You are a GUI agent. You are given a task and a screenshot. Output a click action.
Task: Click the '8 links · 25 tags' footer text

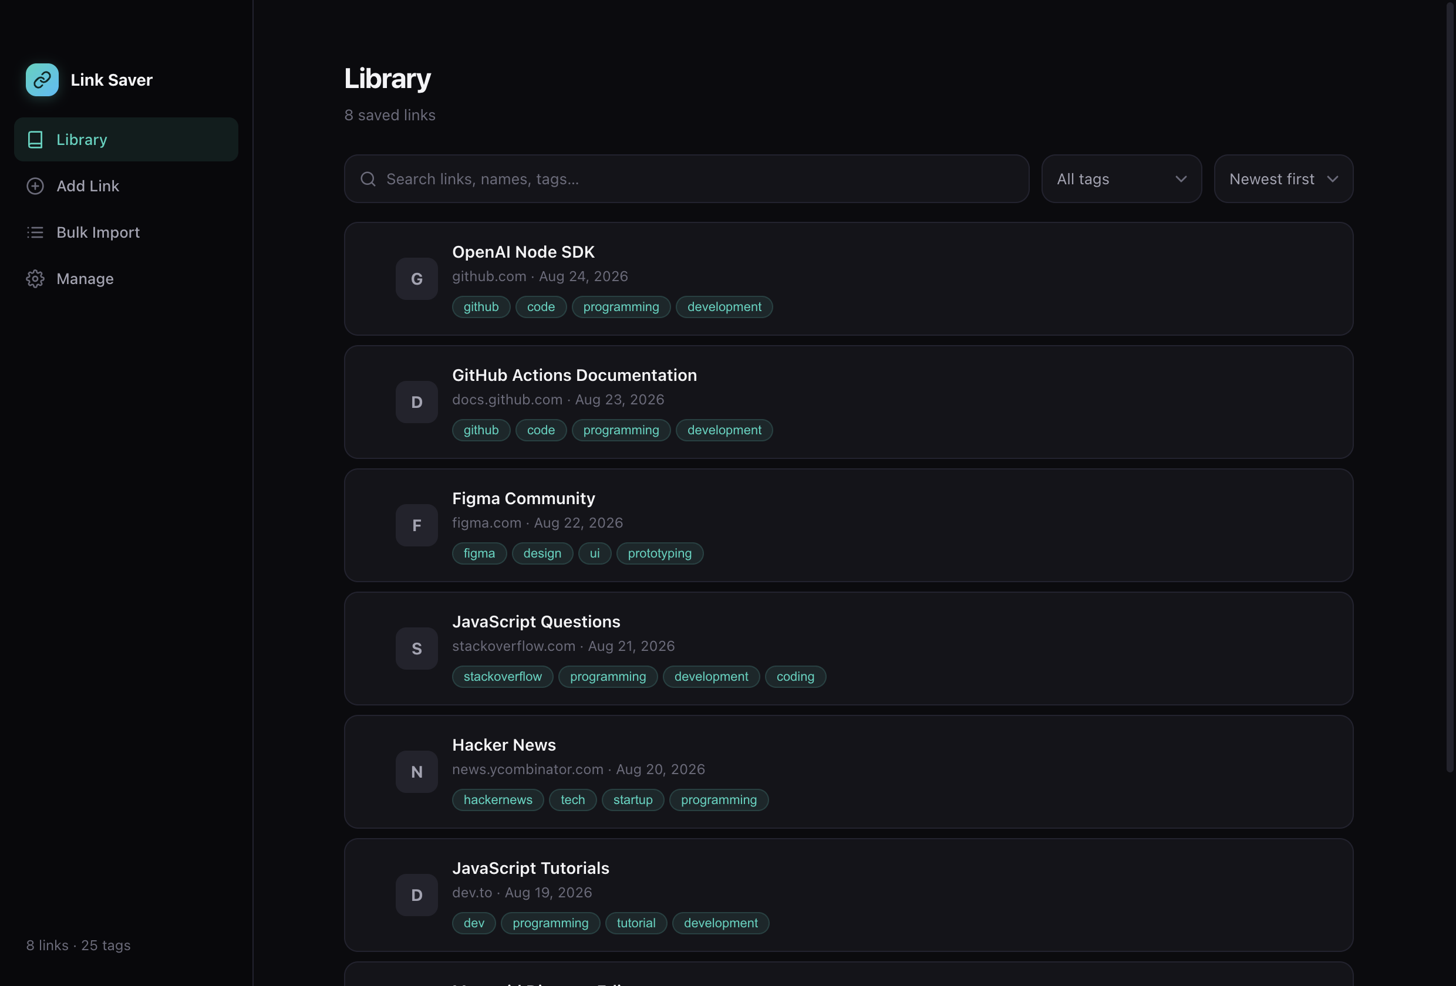(x=78, y=946)
